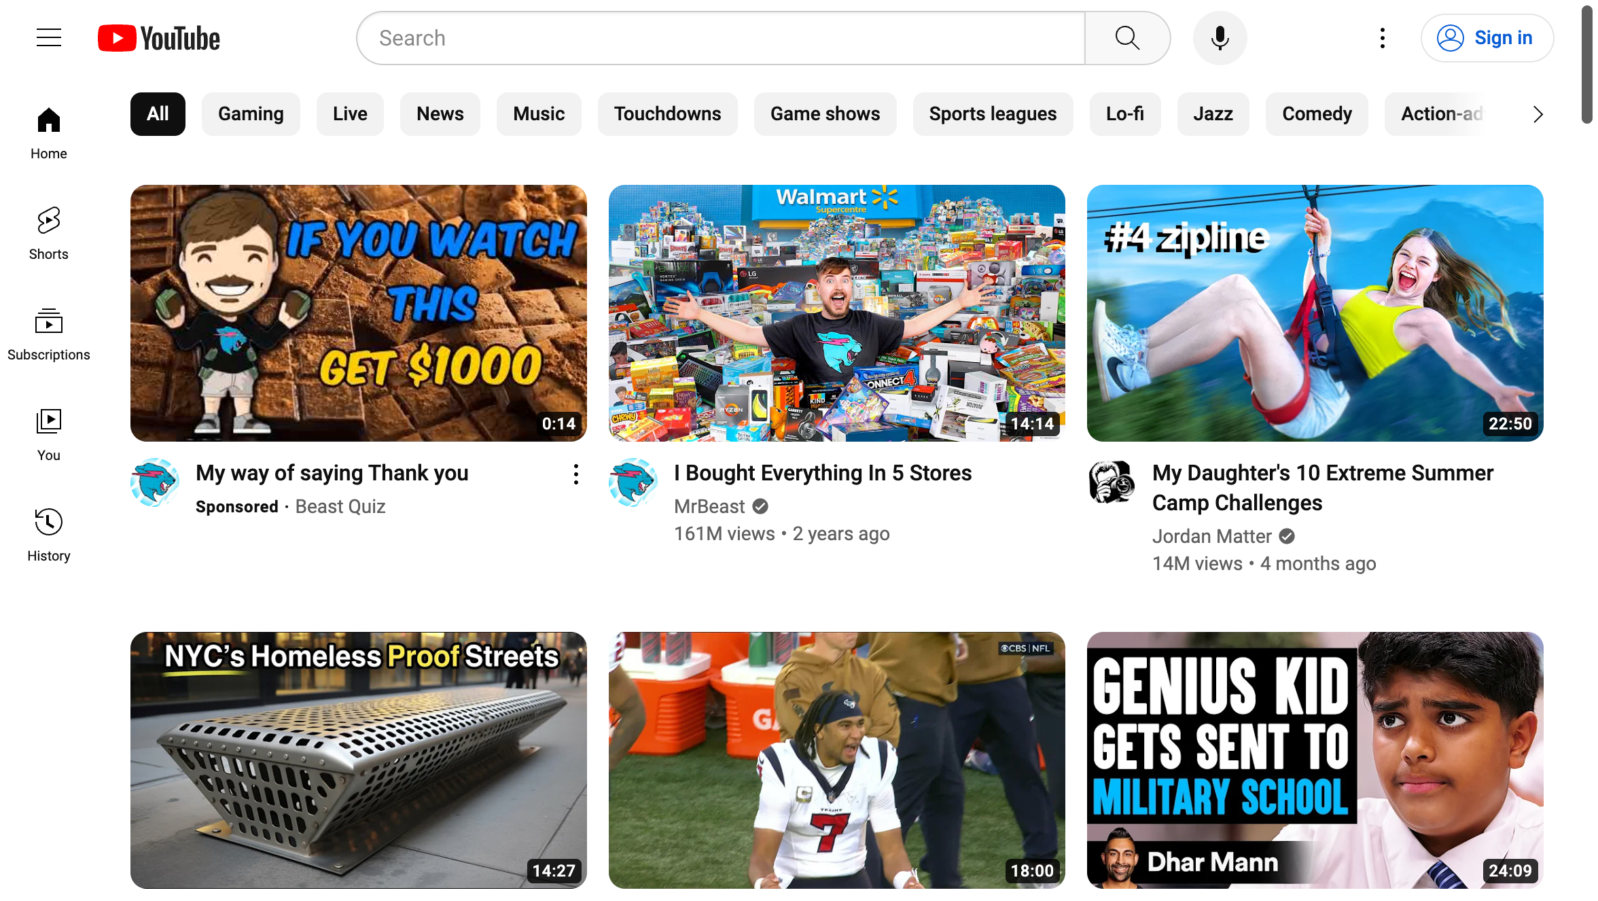Screen dimensions: 1598x901
Task: Open the NYC's Homeless Proof Streets thumbnail
Action: click(x=359, y=760)
